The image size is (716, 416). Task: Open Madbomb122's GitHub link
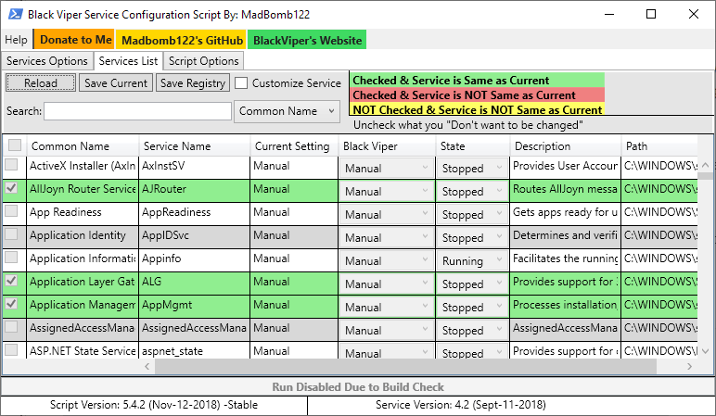(183, 40)
